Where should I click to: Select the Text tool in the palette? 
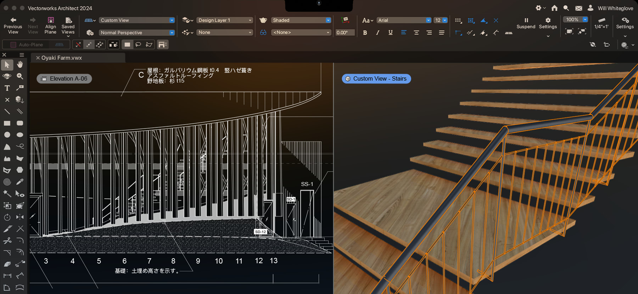click(7, 88)
